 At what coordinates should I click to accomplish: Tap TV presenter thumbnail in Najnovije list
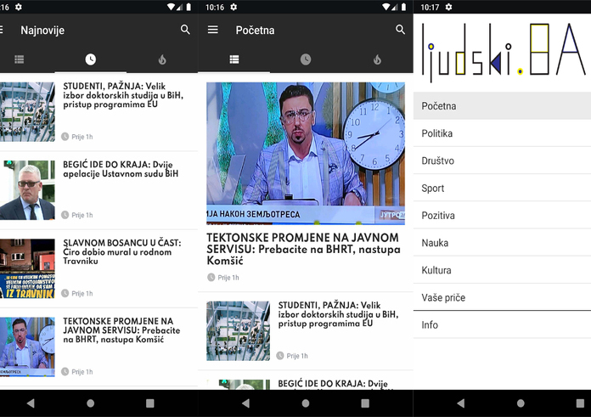tap(27, 347)
